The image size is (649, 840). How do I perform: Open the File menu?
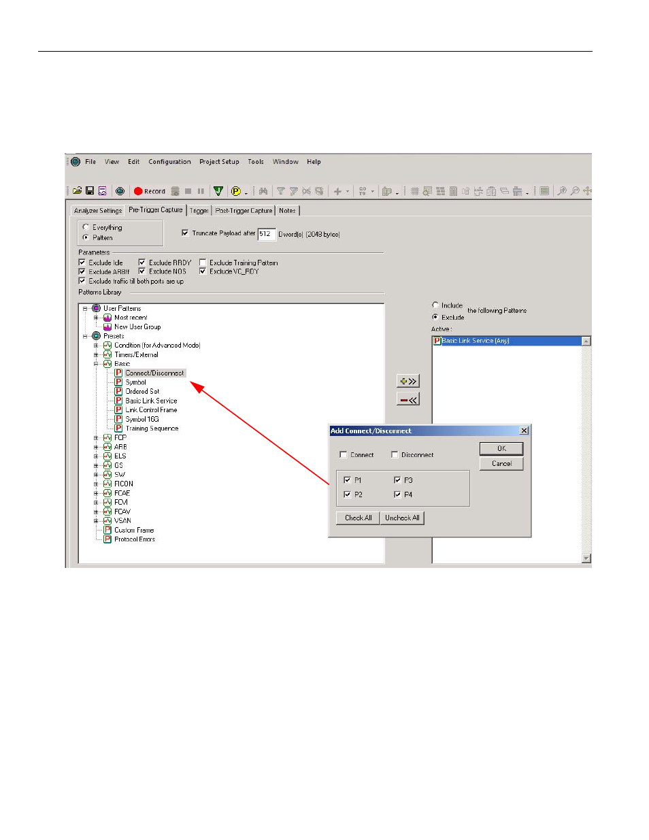point(90,162)
